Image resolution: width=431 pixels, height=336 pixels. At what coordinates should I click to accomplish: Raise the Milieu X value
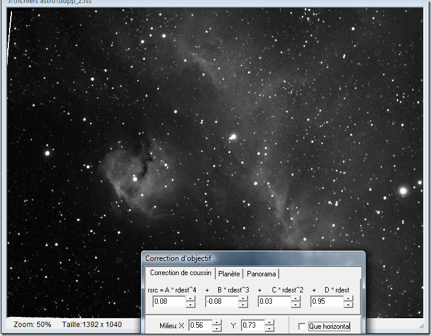pos(217,323)
